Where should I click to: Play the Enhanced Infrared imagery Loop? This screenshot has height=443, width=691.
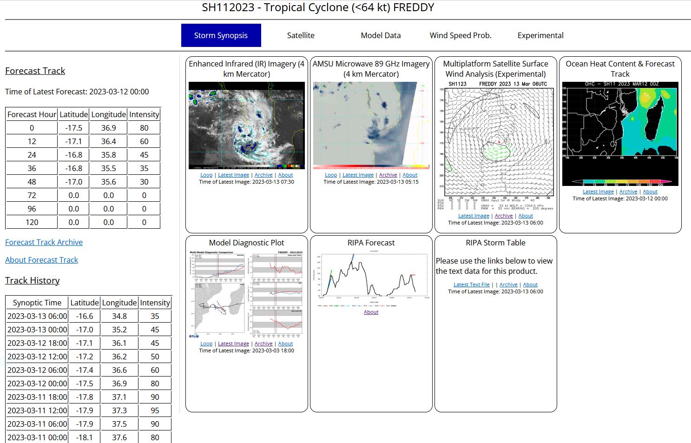[x=206, y=175]
